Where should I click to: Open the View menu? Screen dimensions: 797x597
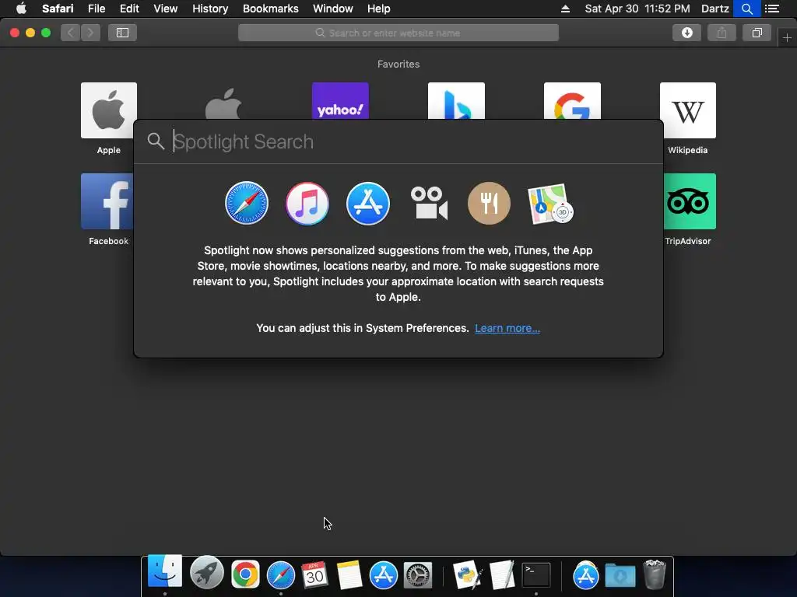click(x=166, y=9)
